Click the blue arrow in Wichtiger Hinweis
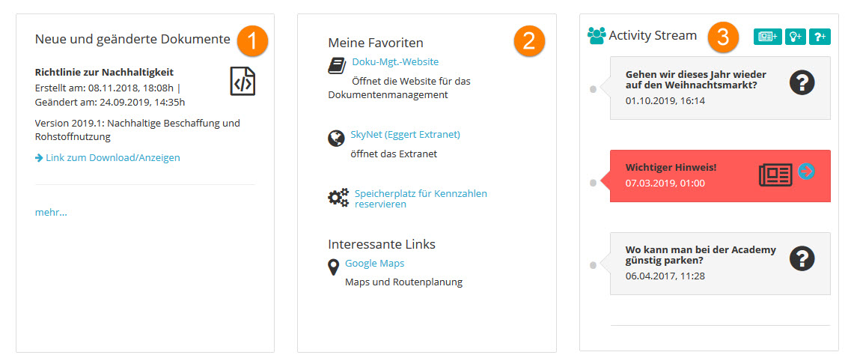854x364 pixels. (x=806, y=172)
